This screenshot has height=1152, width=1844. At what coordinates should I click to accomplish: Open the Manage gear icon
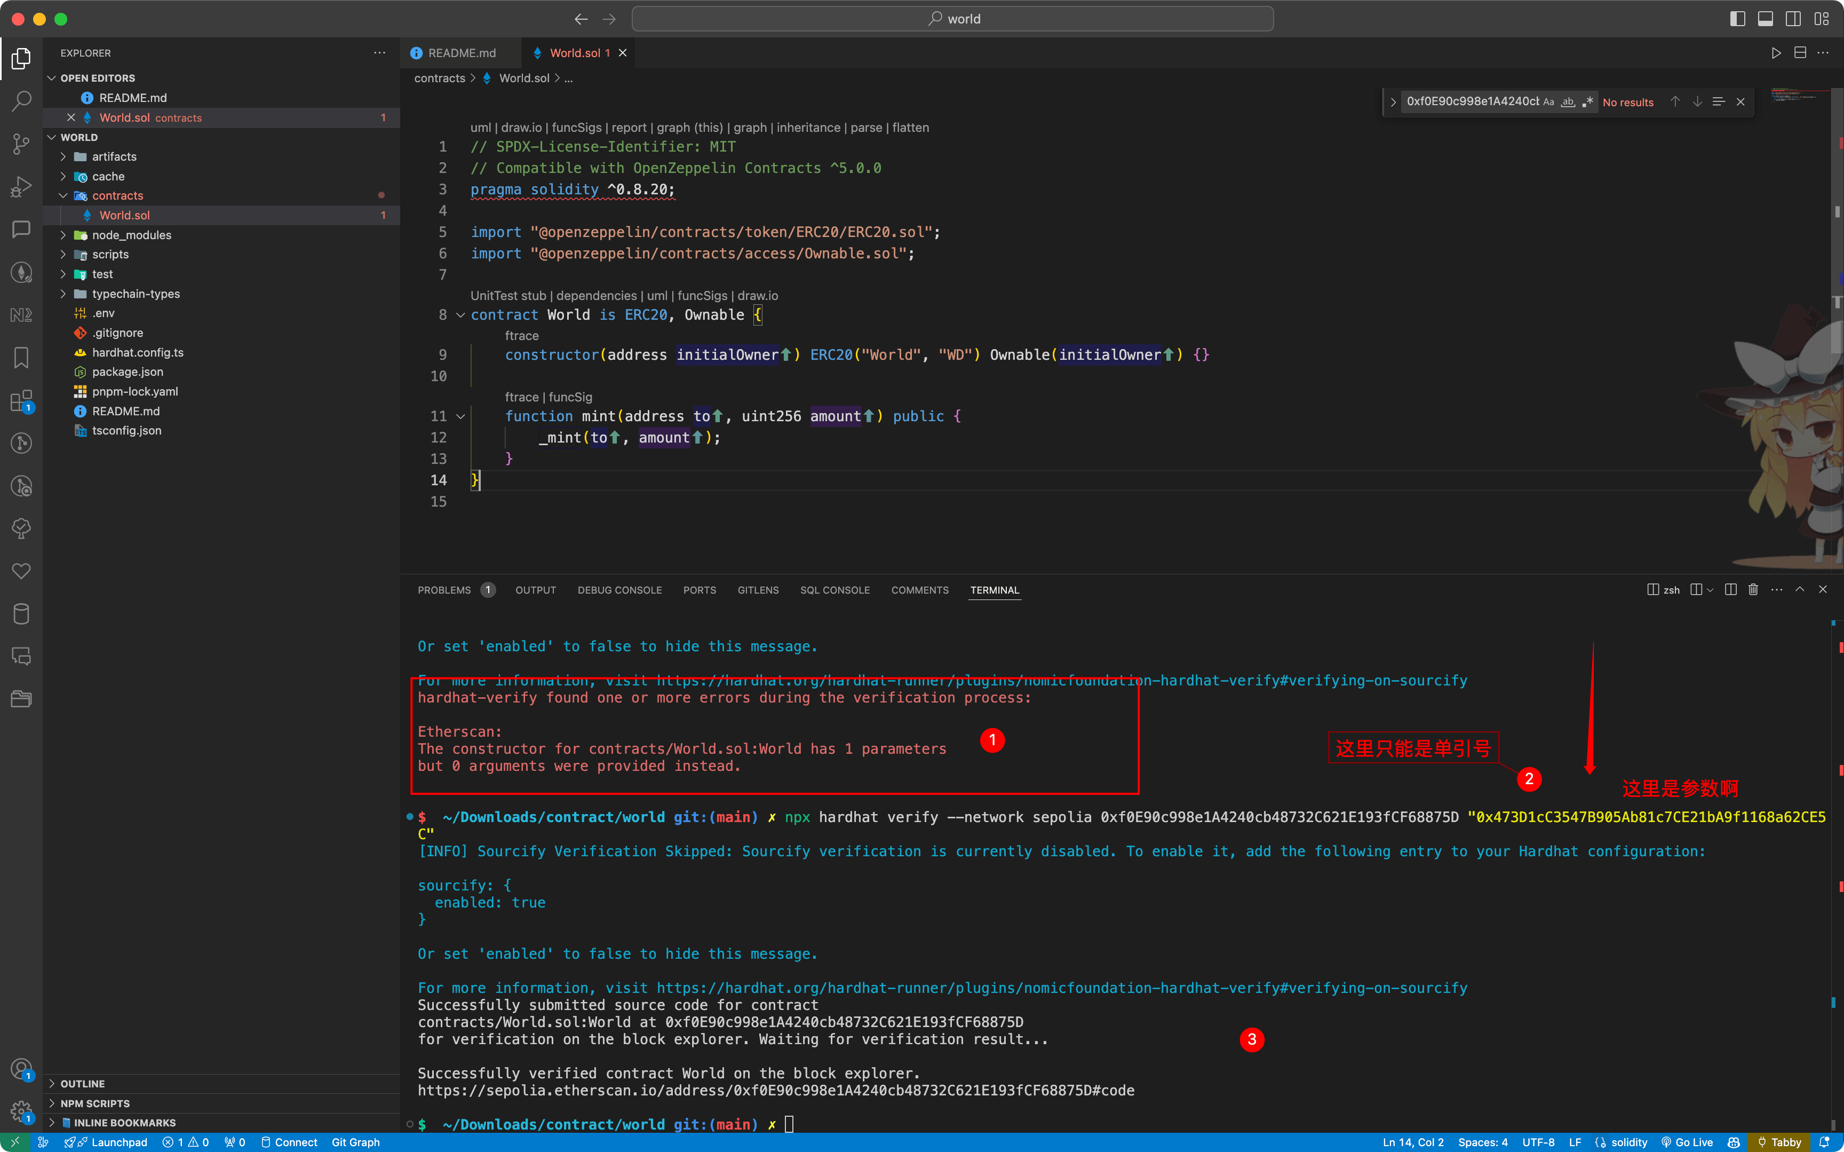[x=21, y=1111]
